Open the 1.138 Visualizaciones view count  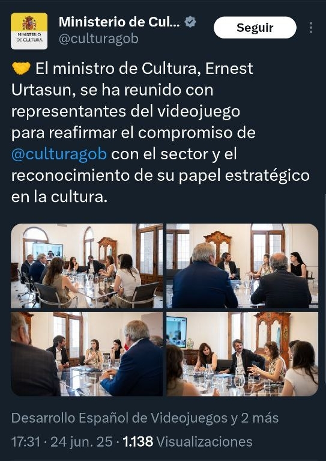(187, 442)
